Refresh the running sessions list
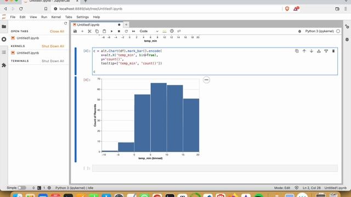 tap(65, 23)
